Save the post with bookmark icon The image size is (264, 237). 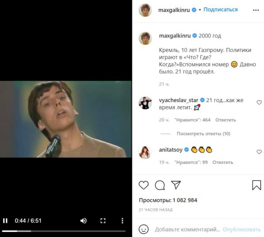256,185
